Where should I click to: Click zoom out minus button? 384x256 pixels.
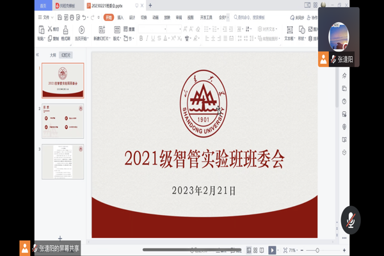(x=302, y=250)
